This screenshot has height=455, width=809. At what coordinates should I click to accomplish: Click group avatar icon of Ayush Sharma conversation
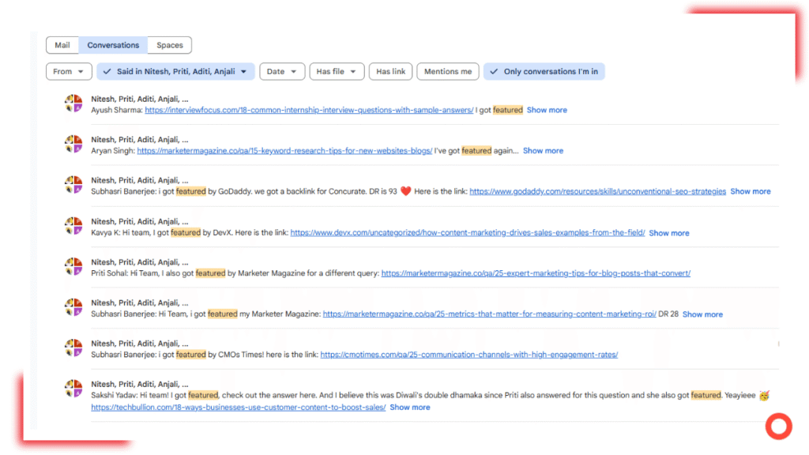(73, 104)
